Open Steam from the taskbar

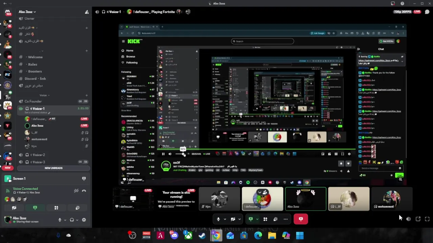(202, 236)
